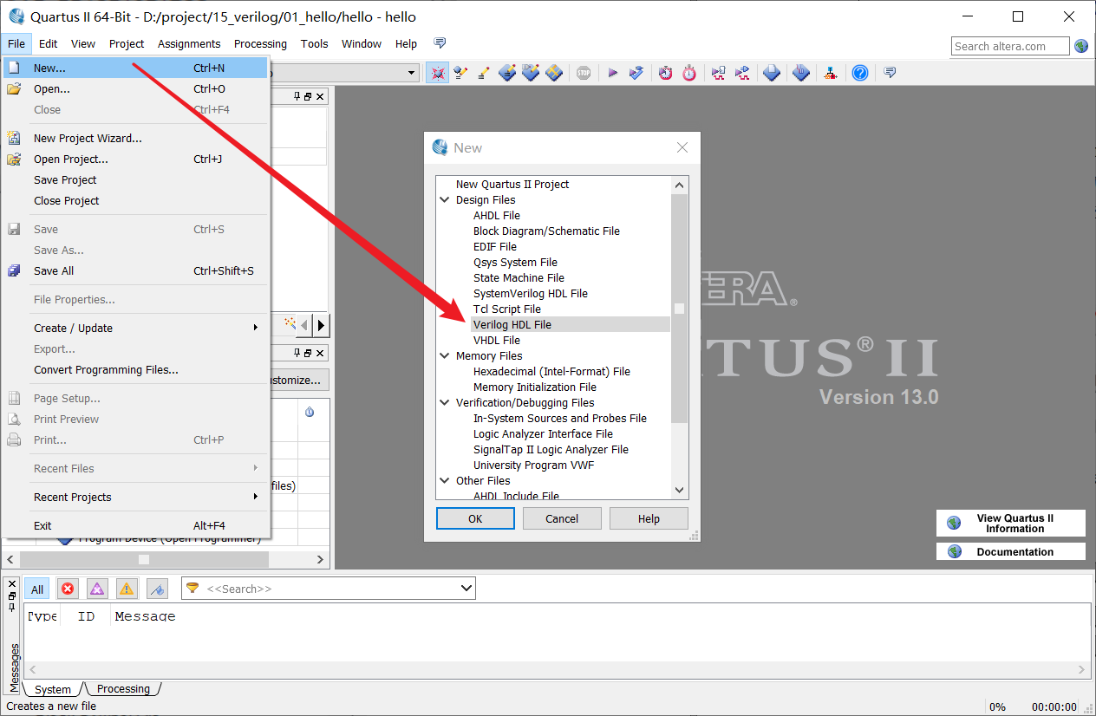Image resolution: width=1096 pixels, height=716 pixels.
Task: Select VHDL File in the list
Action: [496, 340]
